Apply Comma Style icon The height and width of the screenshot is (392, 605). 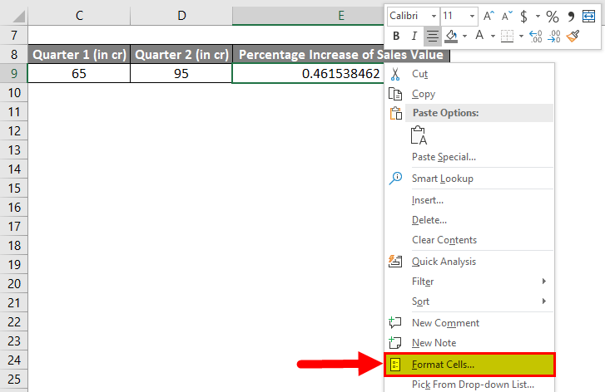pos(571,16)
